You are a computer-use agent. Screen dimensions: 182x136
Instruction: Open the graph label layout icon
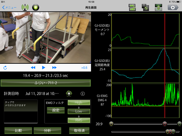132,7
